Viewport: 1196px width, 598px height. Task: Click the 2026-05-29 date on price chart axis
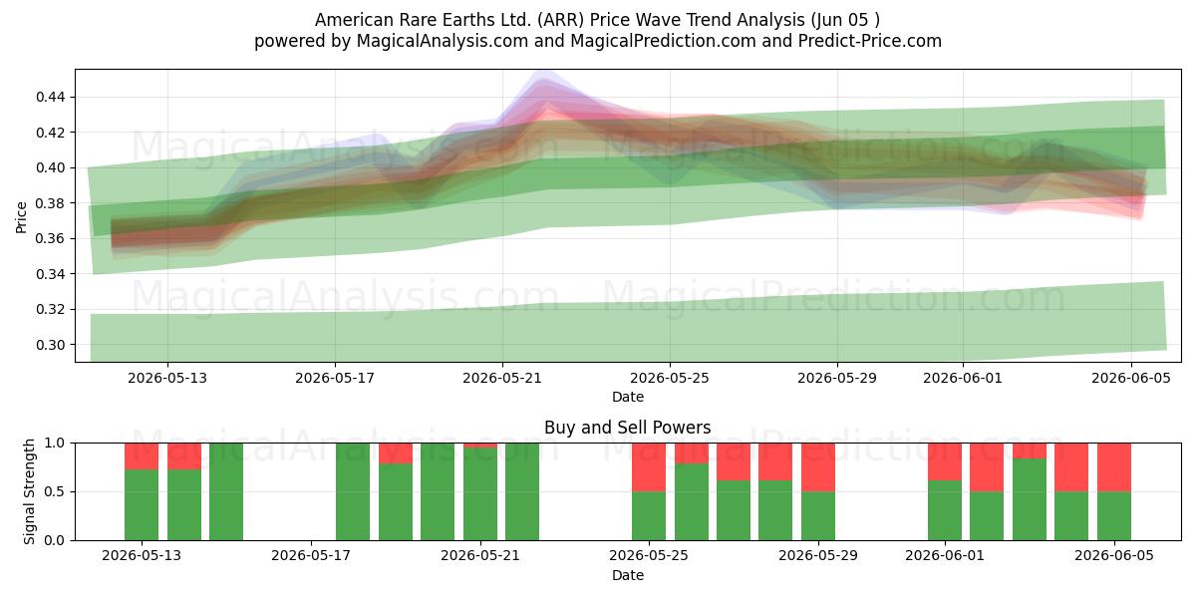click(837, 378)
